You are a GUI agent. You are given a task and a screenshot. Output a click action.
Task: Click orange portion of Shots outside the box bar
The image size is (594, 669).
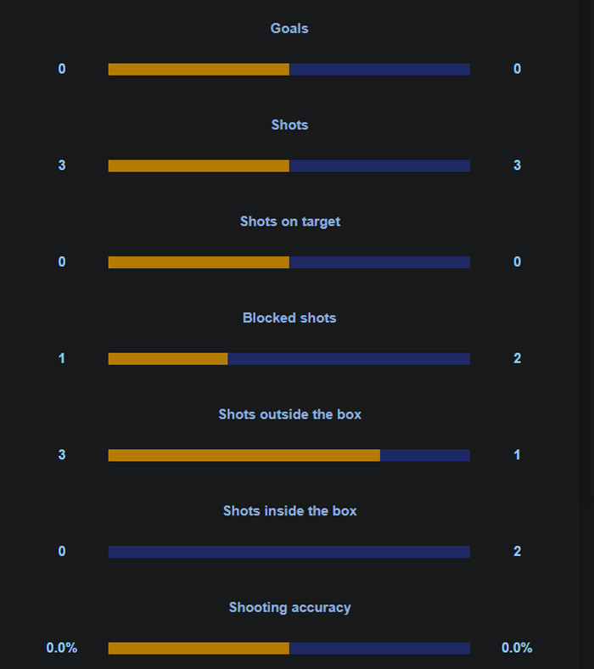tap(244, 455)
